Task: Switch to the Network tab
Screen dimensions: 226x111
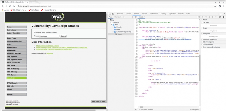Action: pyautogui.click(x=145, y=14)
